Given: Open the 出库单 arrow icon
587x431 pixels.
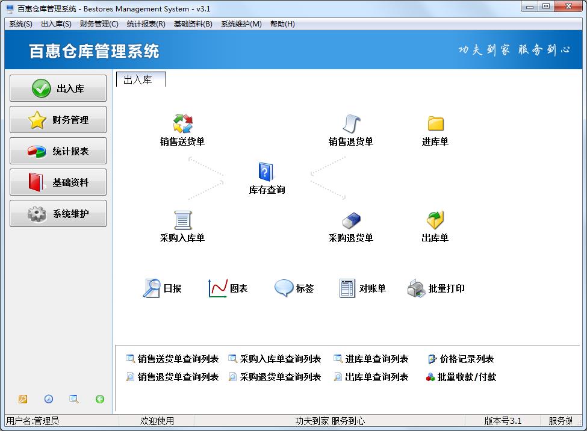Looking at the screenshot, I should tap(435, 220).
